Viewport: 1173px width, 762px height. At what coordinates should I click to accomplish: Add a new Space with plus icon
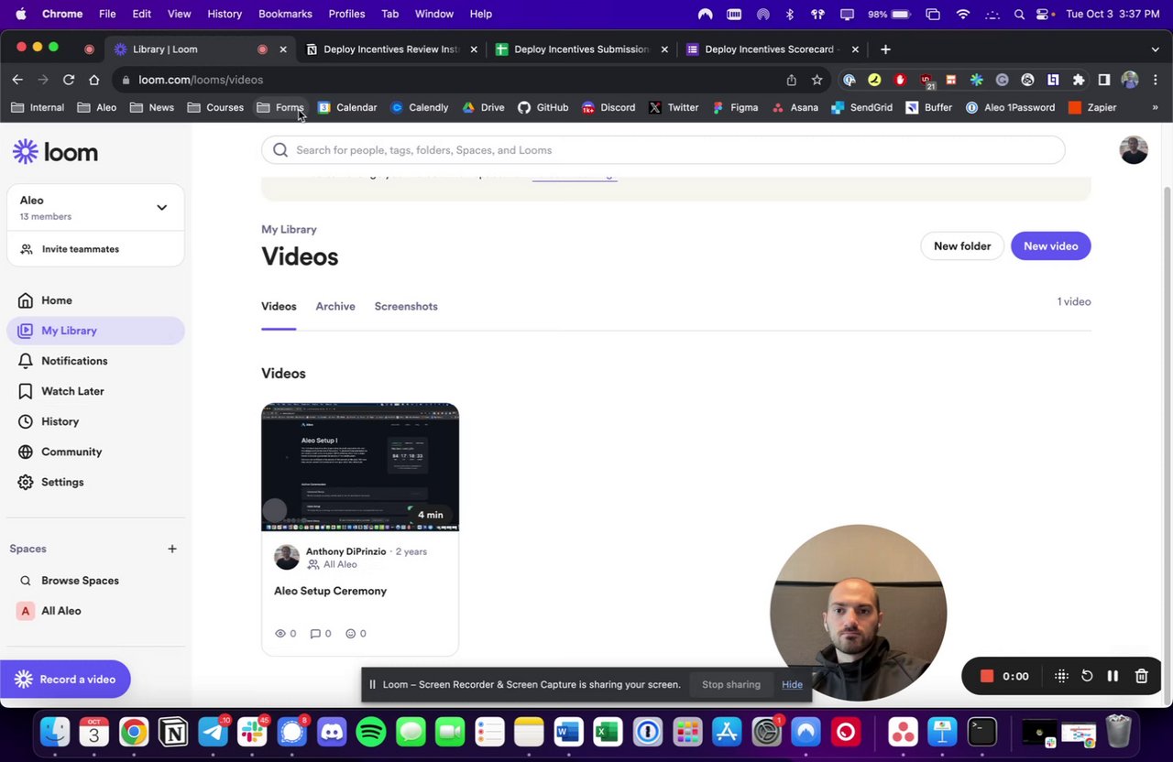tap(171, 549)
